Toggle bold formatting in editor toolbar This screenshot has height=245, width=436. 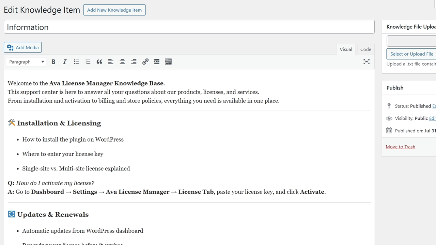coord(53,62)
